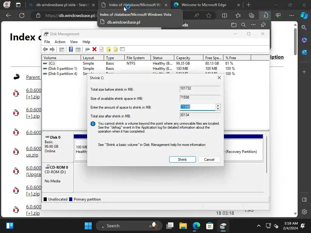Open the Help menu in Disk Management
Image resolution: width=311 pixels, height=233 pixels.
coord(86,42)
